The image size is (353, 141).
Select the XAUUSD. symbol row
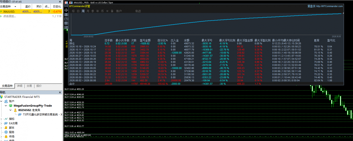[31, 11]
